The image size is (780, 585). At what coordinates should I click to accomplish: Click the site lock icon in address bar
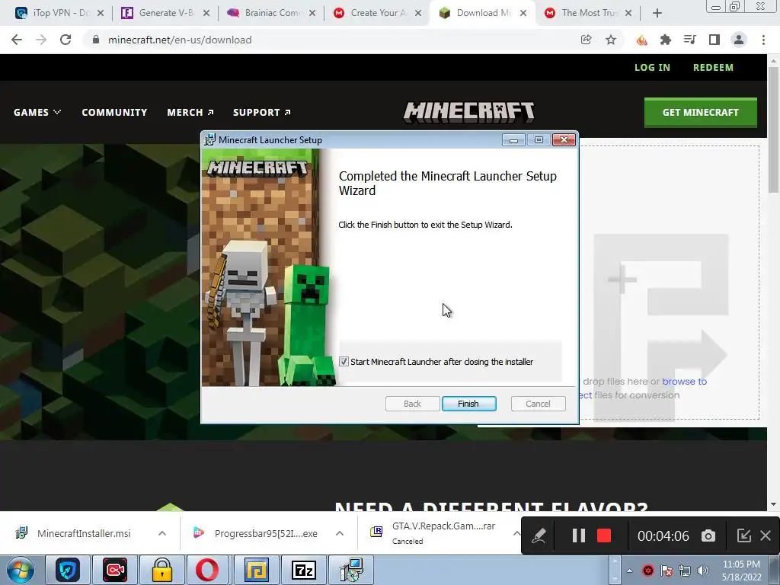click(96, 40)
